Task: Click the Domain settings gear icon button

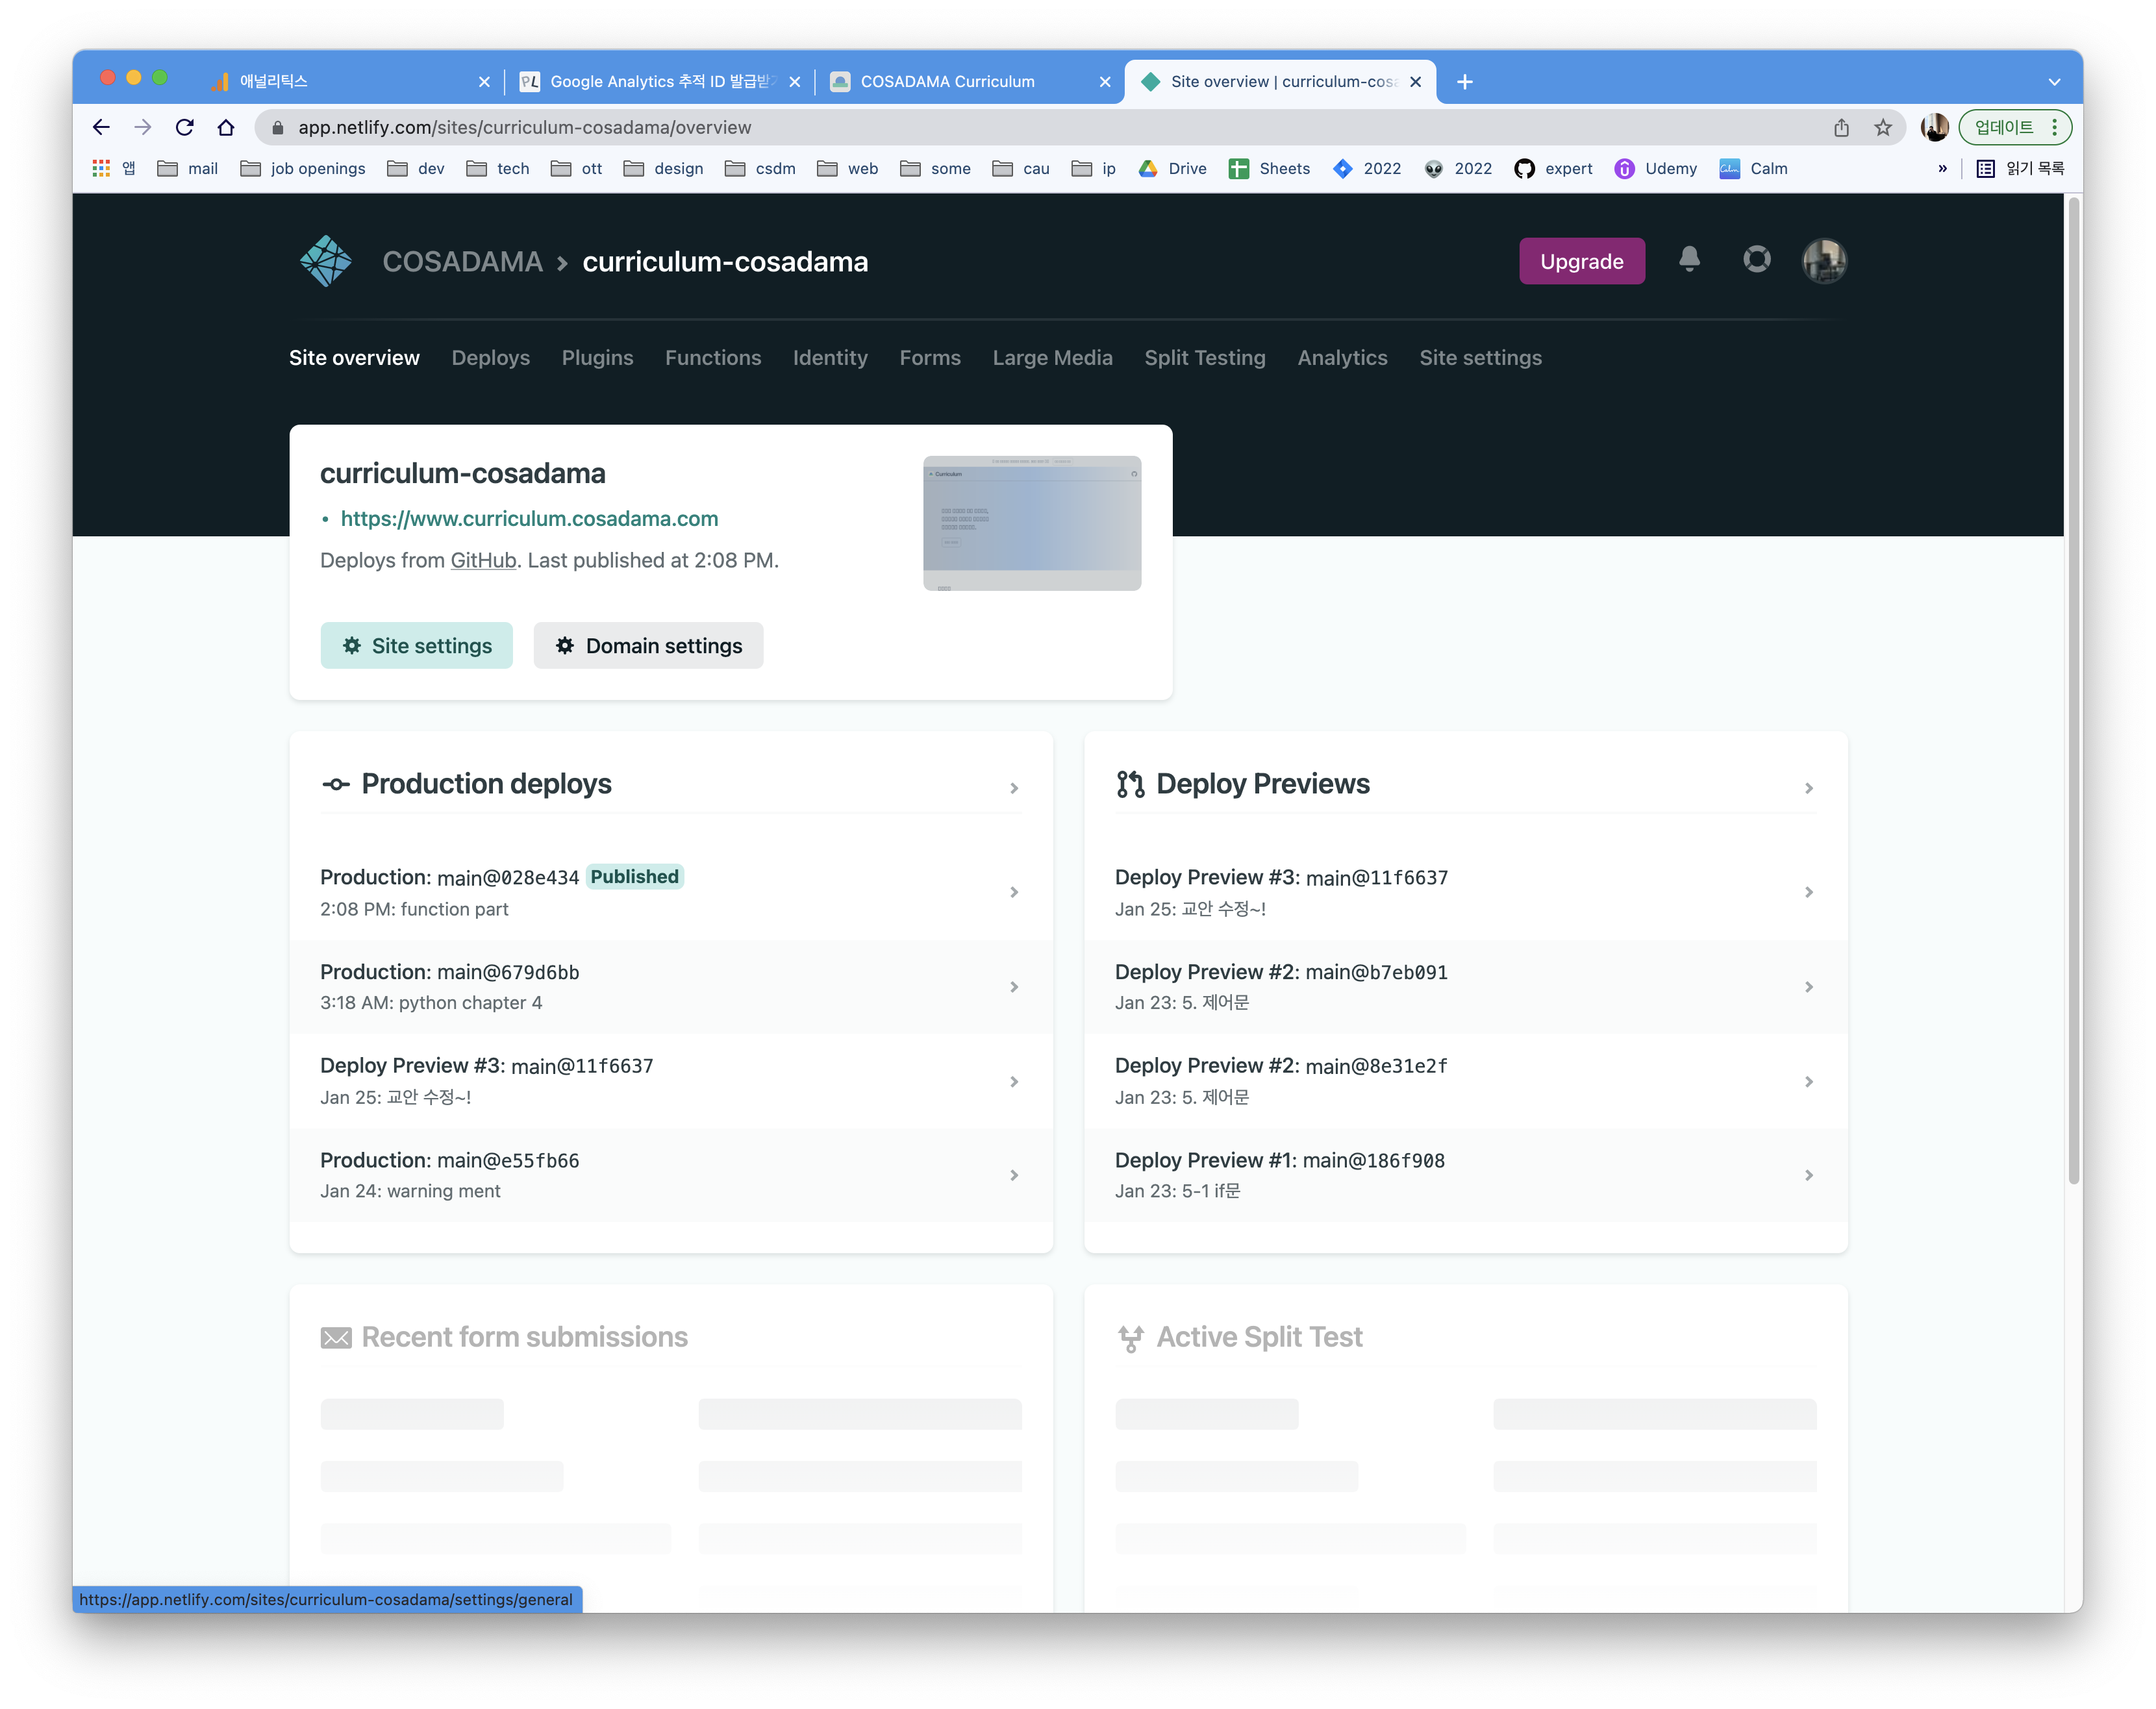Action: click(x=565, y=645)
